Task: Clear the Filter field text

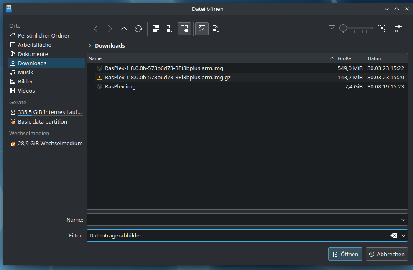Action: click(394, 235)
